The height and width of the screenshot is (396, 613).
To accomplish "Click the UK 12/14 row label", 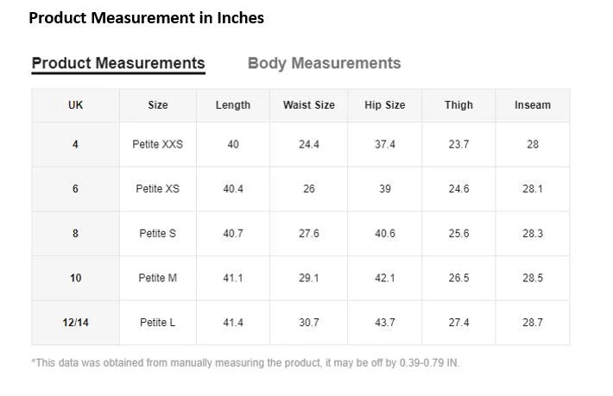I will (x=75, y=323).
